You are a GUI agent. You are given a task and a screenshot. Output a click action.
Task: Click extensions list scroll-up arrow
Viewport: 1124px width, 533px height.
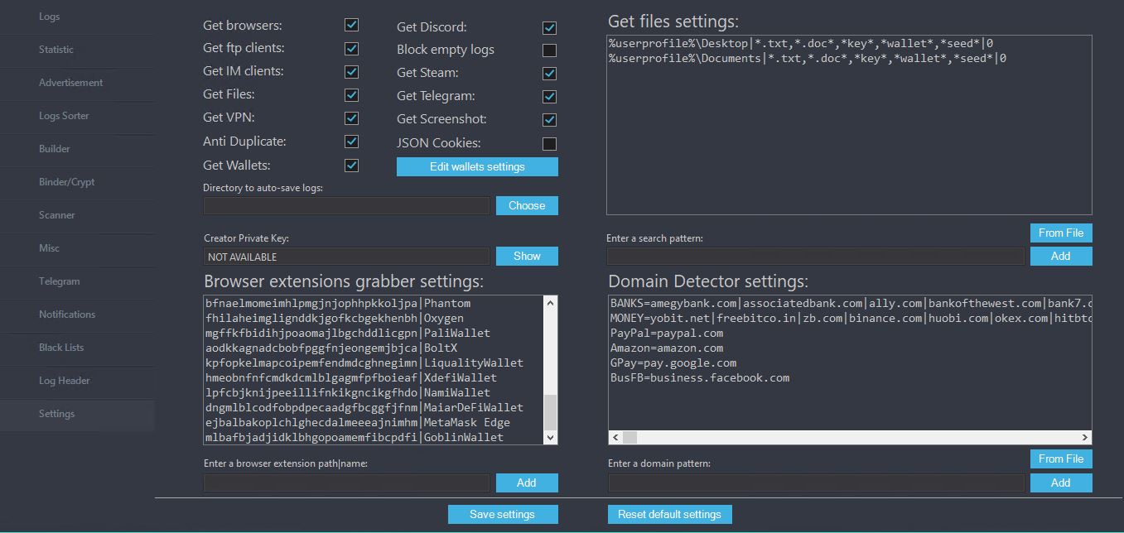[x=551, y=303]
